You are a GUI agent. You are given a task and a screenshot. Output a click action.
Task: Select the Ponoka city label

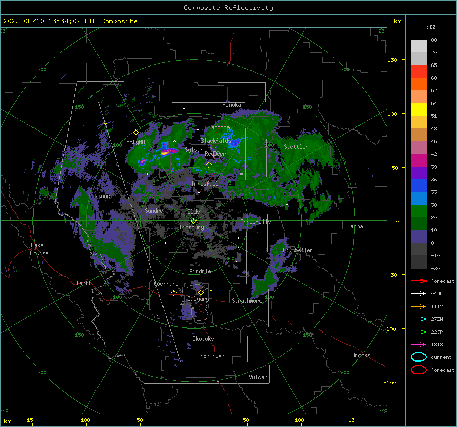[x=232, y=105]
